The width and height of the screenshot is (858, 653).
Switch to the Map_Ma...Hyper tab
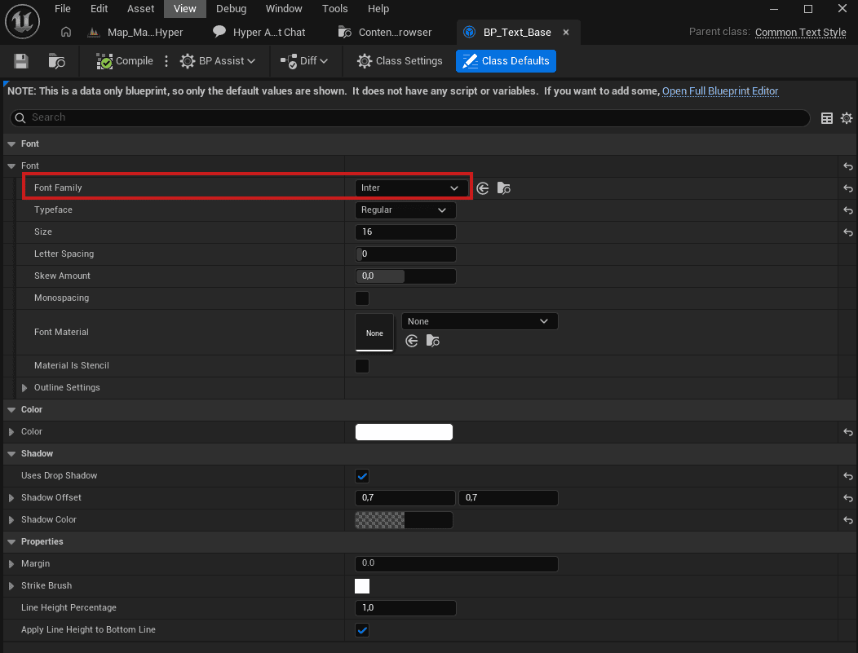[137, 33]
